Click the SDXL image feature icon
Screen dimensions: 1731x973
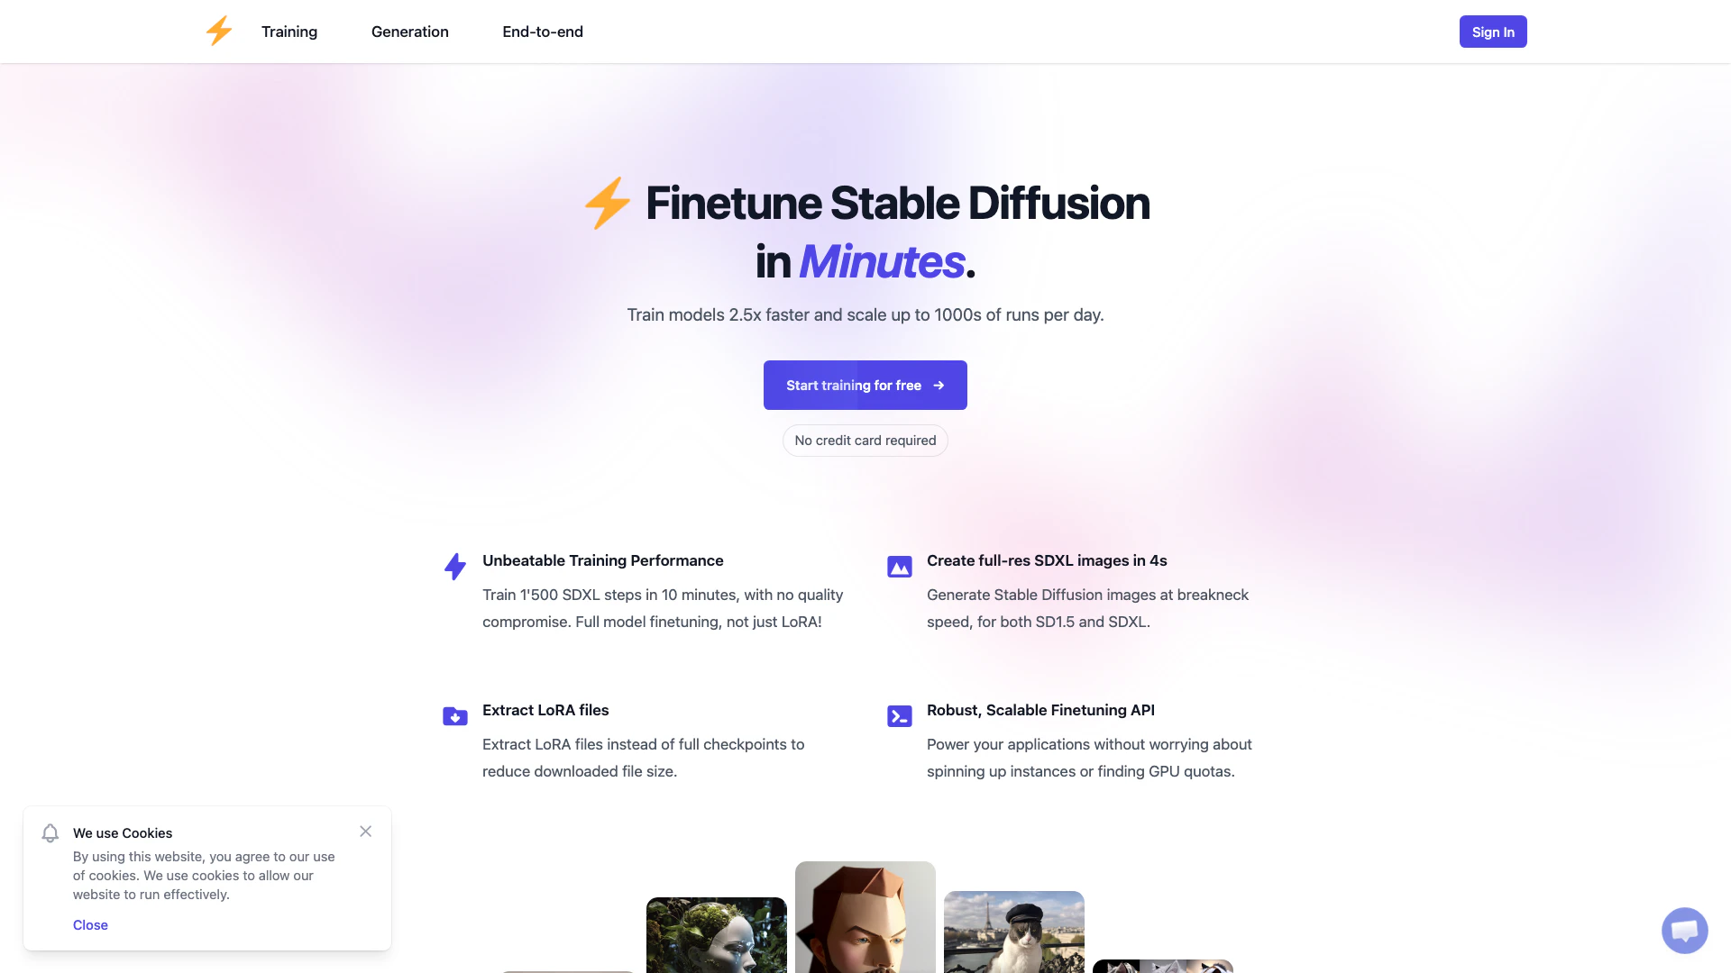899,567
